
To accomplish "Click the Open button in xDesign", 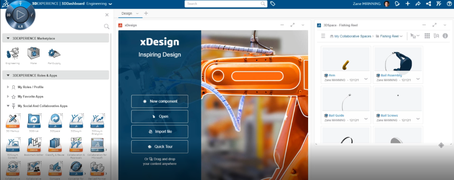I will tap(160, 117).
